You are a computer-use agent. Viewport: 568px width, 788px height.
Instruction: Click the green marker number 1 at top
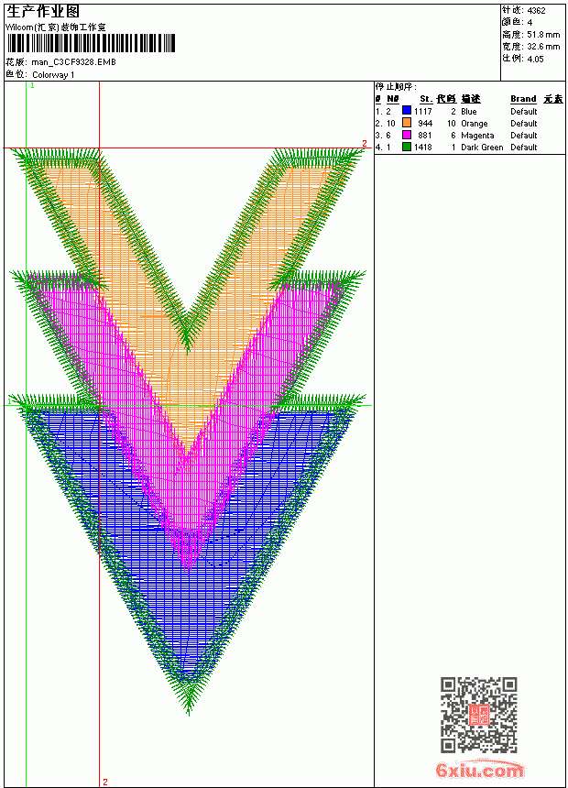coord(33,86)
